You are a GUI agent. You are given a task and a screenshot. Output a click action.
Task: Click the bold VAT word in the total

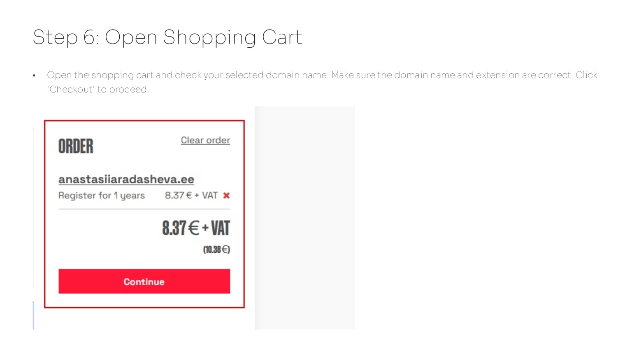coord(221,228)
